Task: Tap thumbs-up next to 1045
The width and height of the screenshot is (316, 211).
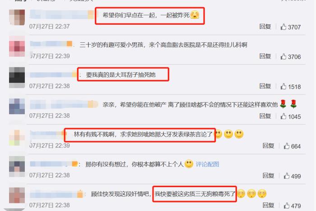Action: (283, 116)
